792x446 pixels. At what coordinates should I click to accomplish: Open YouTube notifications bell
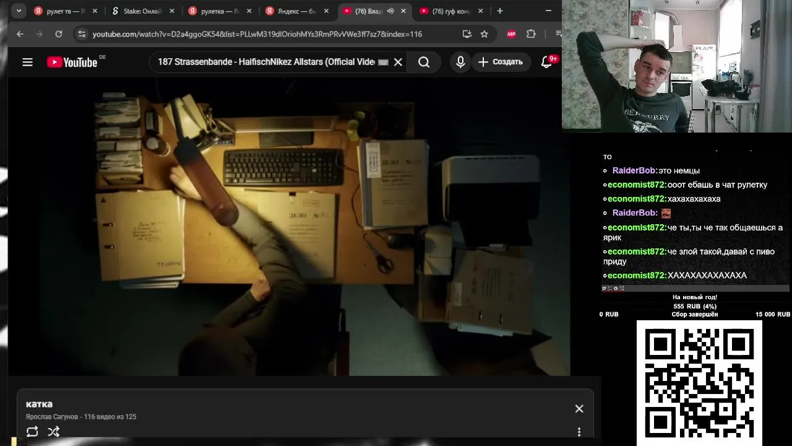pyautogui.click(x=546, y=62)
